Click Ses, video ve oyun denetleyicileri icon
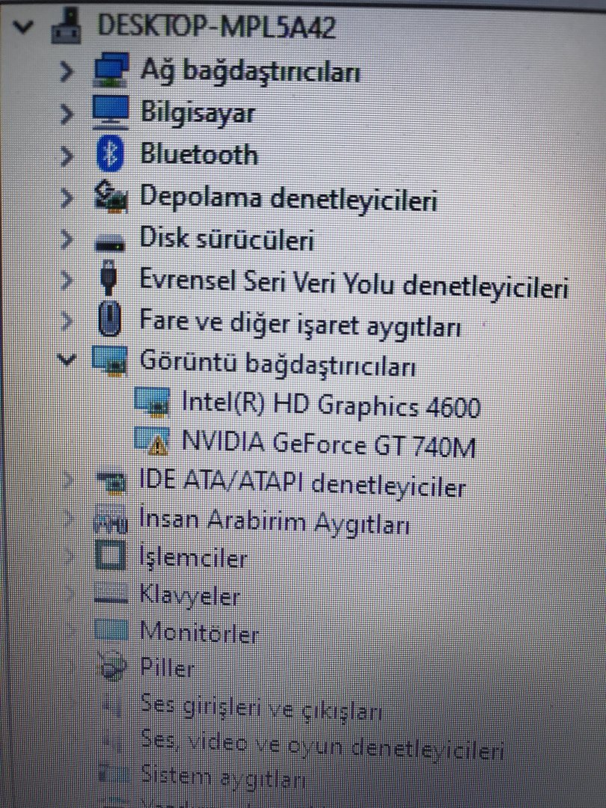This screenshot has height=808, width=606. [x=111, y=742]
